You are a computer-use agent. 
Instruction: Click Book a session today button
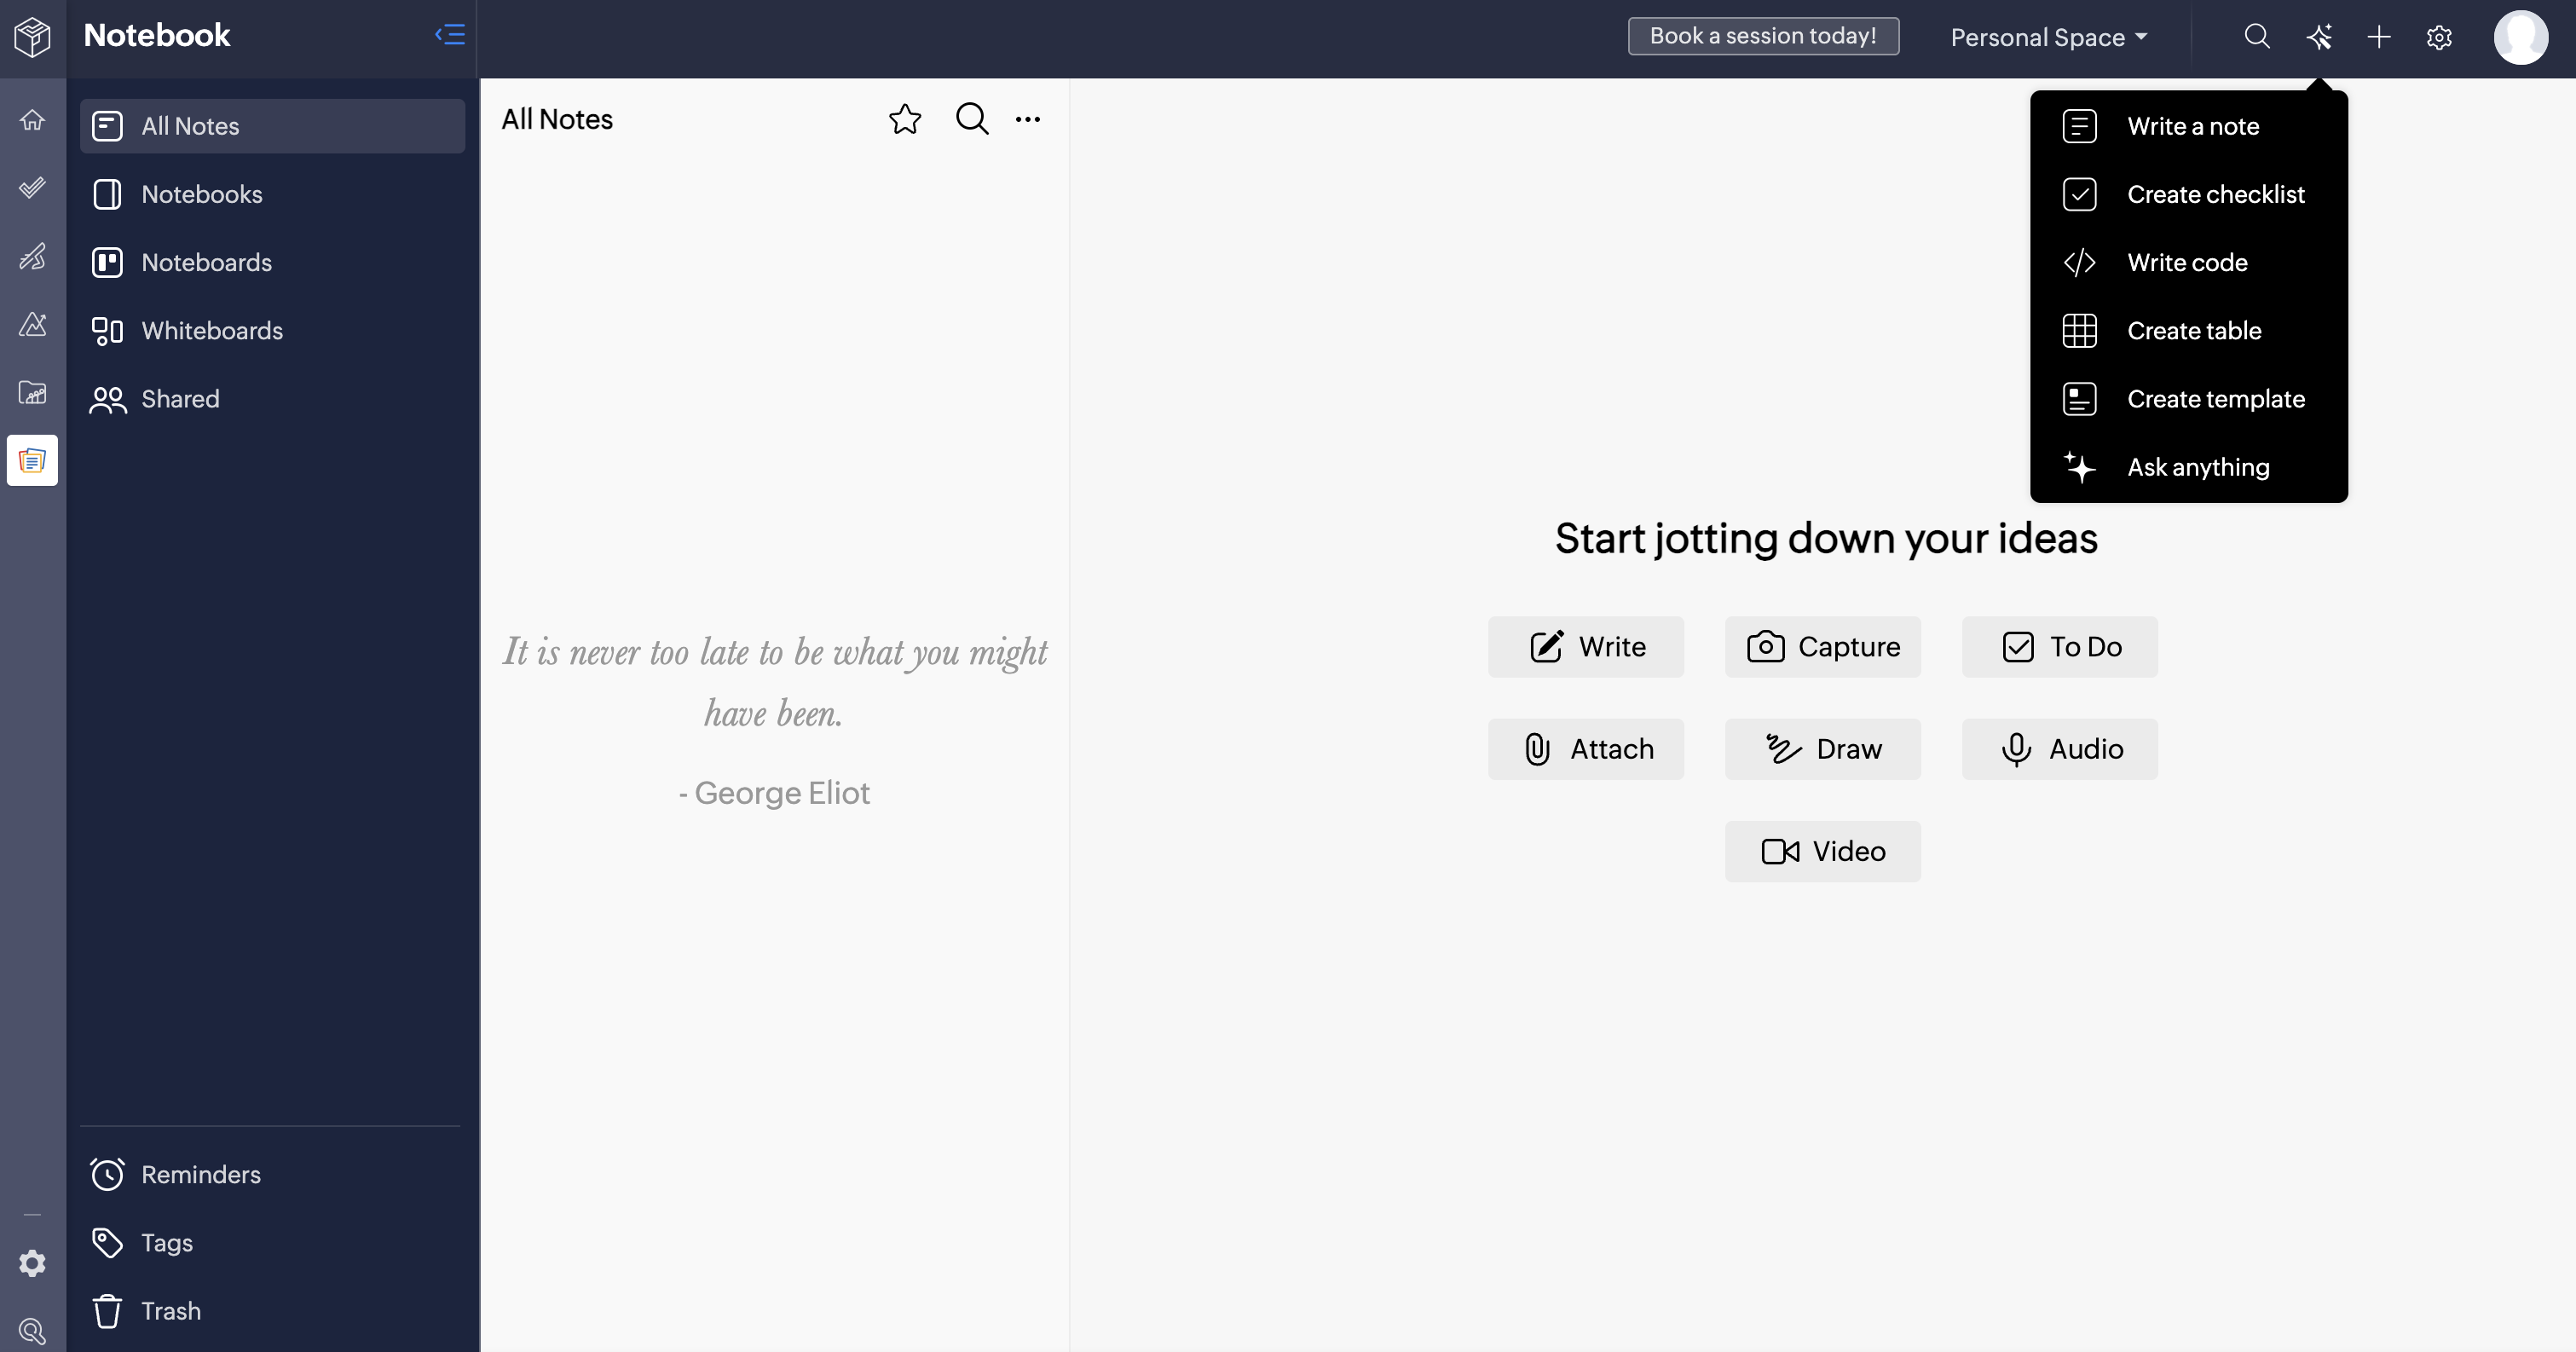click(1763, 36)
